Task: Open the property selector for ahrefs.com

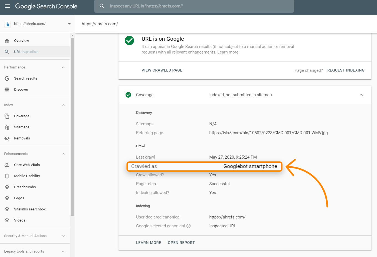Action: [x=69, y=24]
